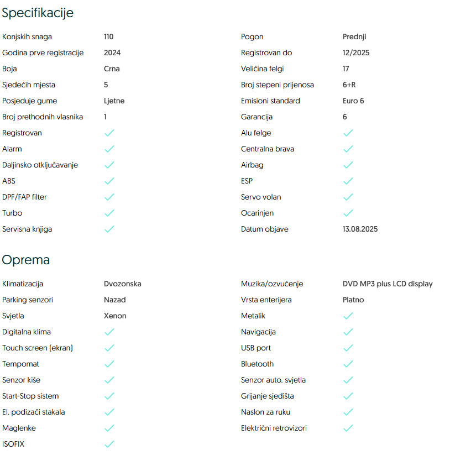This screenshot has width=450, height=466.
Task: Click the ISOFIX checkmark icon
Action: (x=109, y=444)
